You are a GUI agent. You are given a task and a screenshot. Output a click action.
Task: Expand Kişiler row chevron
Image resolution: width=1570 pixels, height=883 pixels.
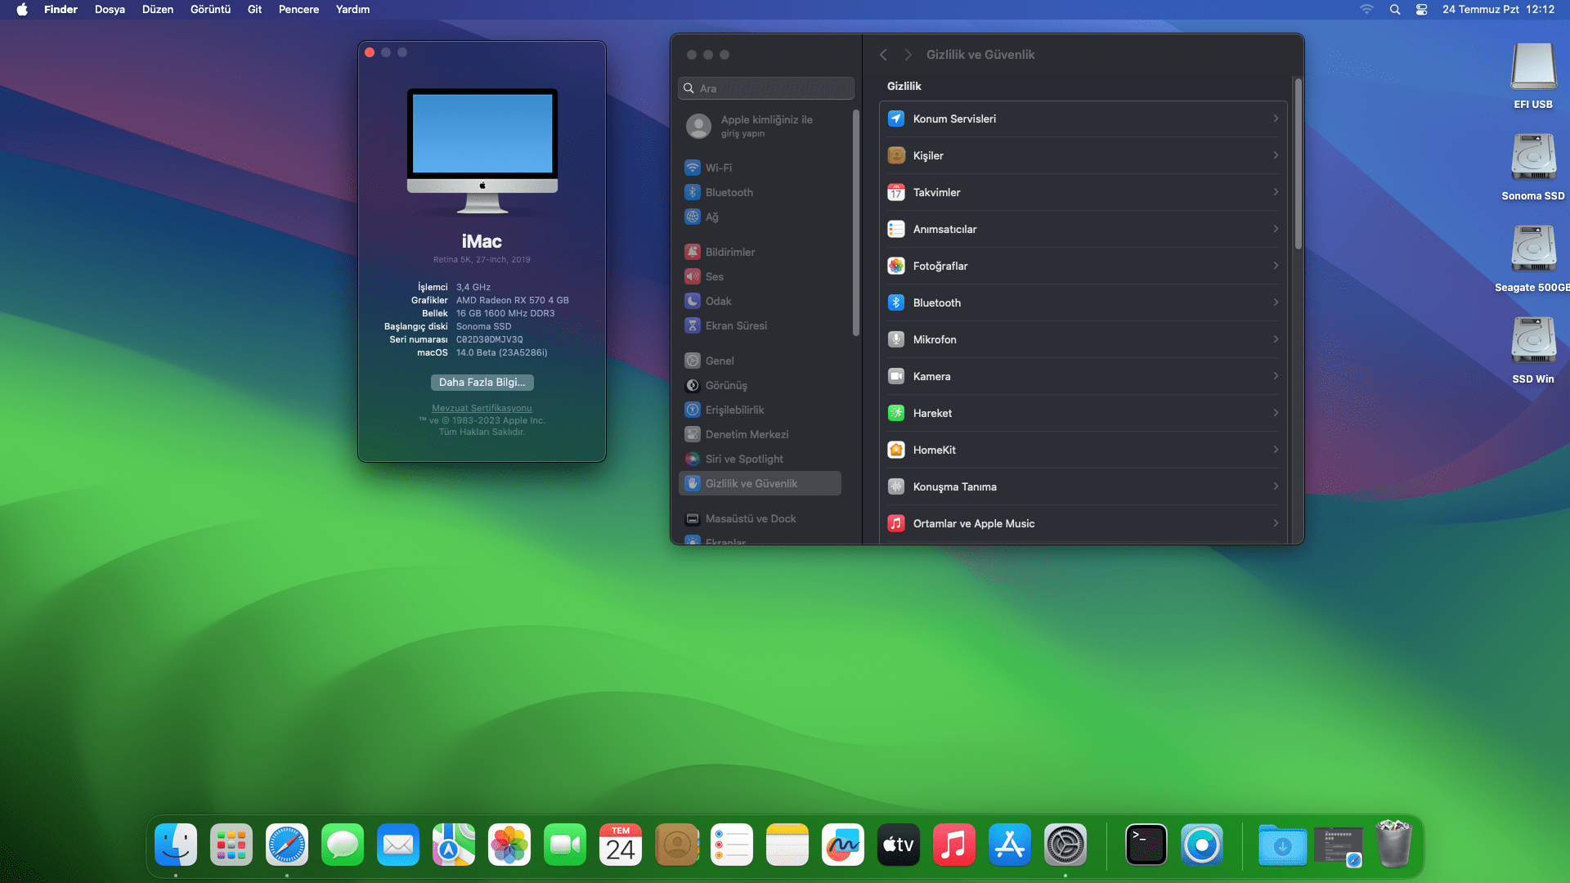click(x=1276, y=155)
